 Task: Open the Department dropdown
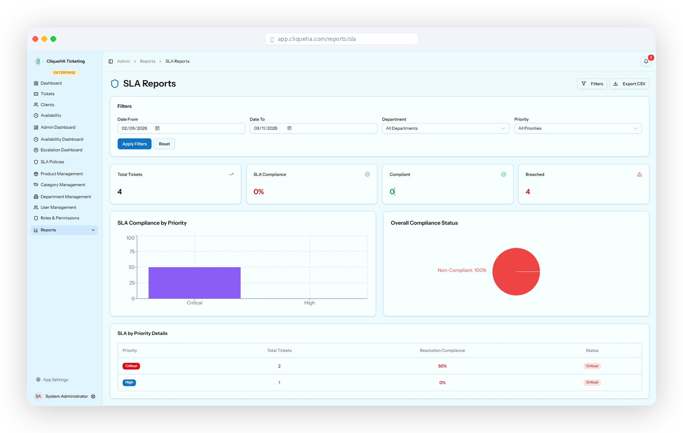[x=445, y=129]
